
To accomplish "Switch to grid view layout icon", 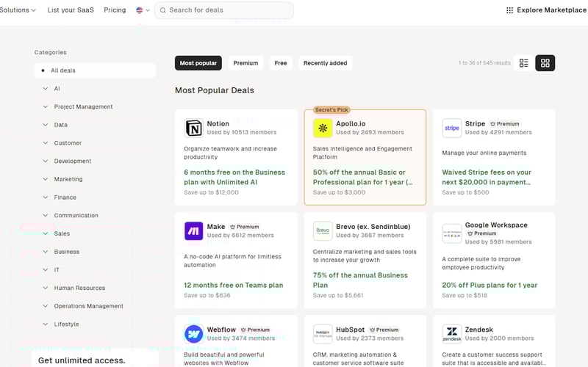I will pyautogui.click(x=545, y=63).
